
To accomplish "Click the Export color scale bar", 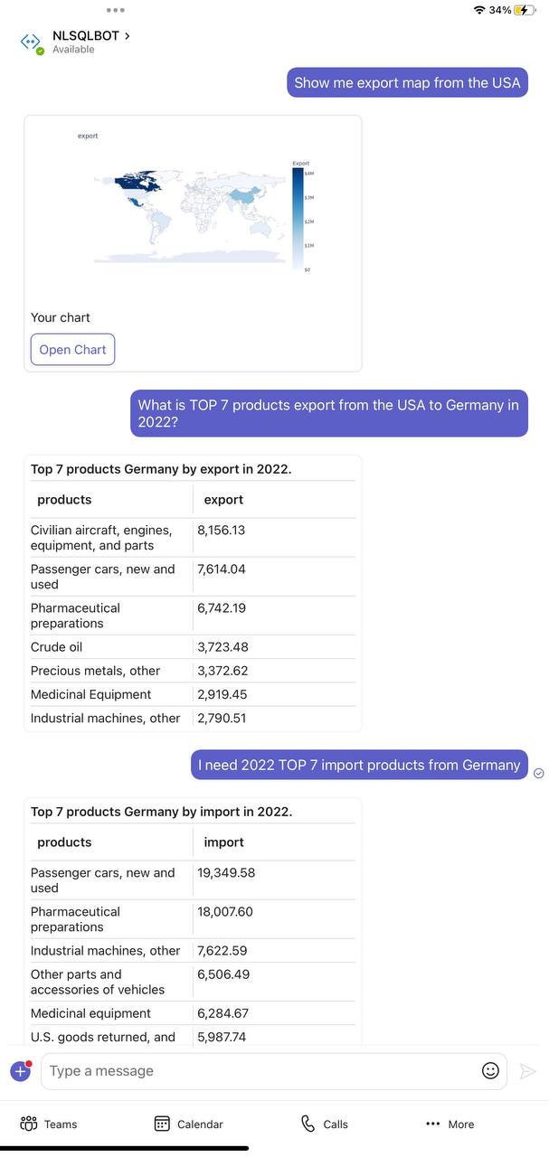I will (x=298, y=219).
